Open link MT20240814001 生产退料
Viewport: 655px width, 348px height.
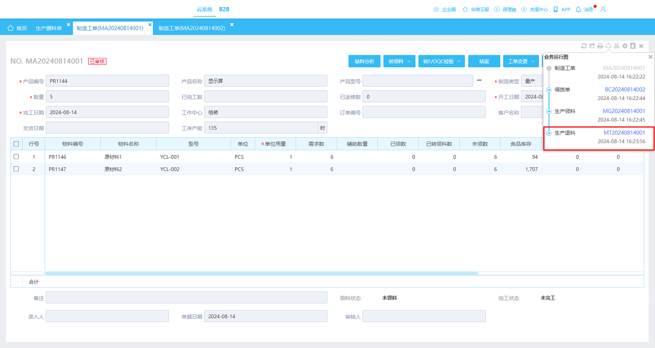point(624,132)
